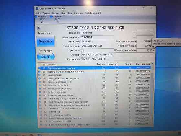Click the raw value of Часы работы row
181x136 pixels.
coord(143,74)
